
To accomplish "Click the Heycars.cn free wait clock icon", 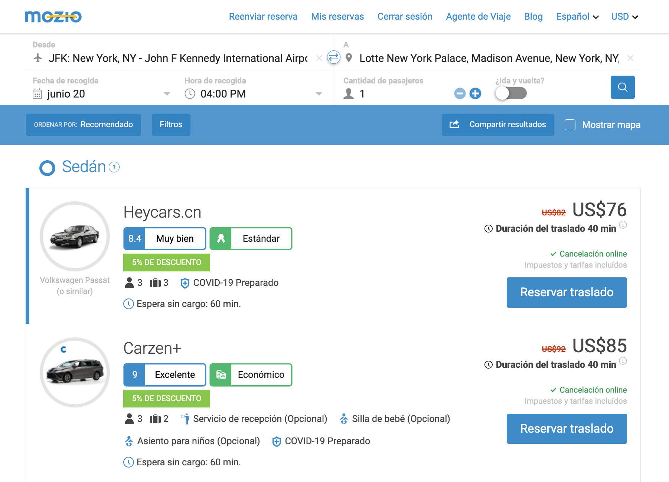I will tap(128, 304).
